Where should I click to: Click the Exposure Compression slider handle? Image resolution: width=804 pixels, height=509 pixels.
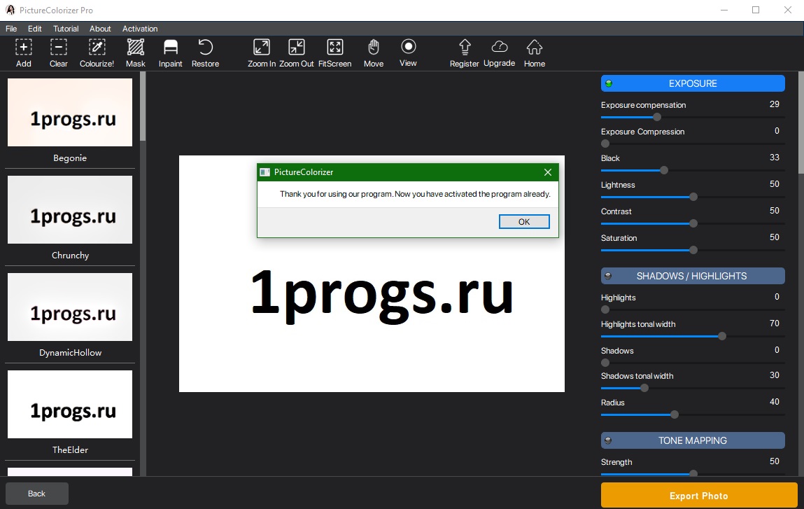pos(605,144)
